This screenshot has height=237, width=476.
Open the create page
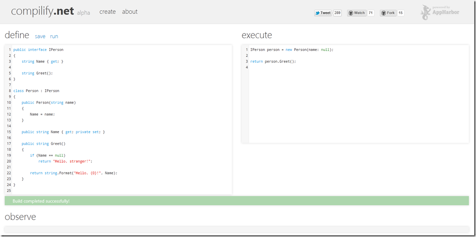[108, 11]
